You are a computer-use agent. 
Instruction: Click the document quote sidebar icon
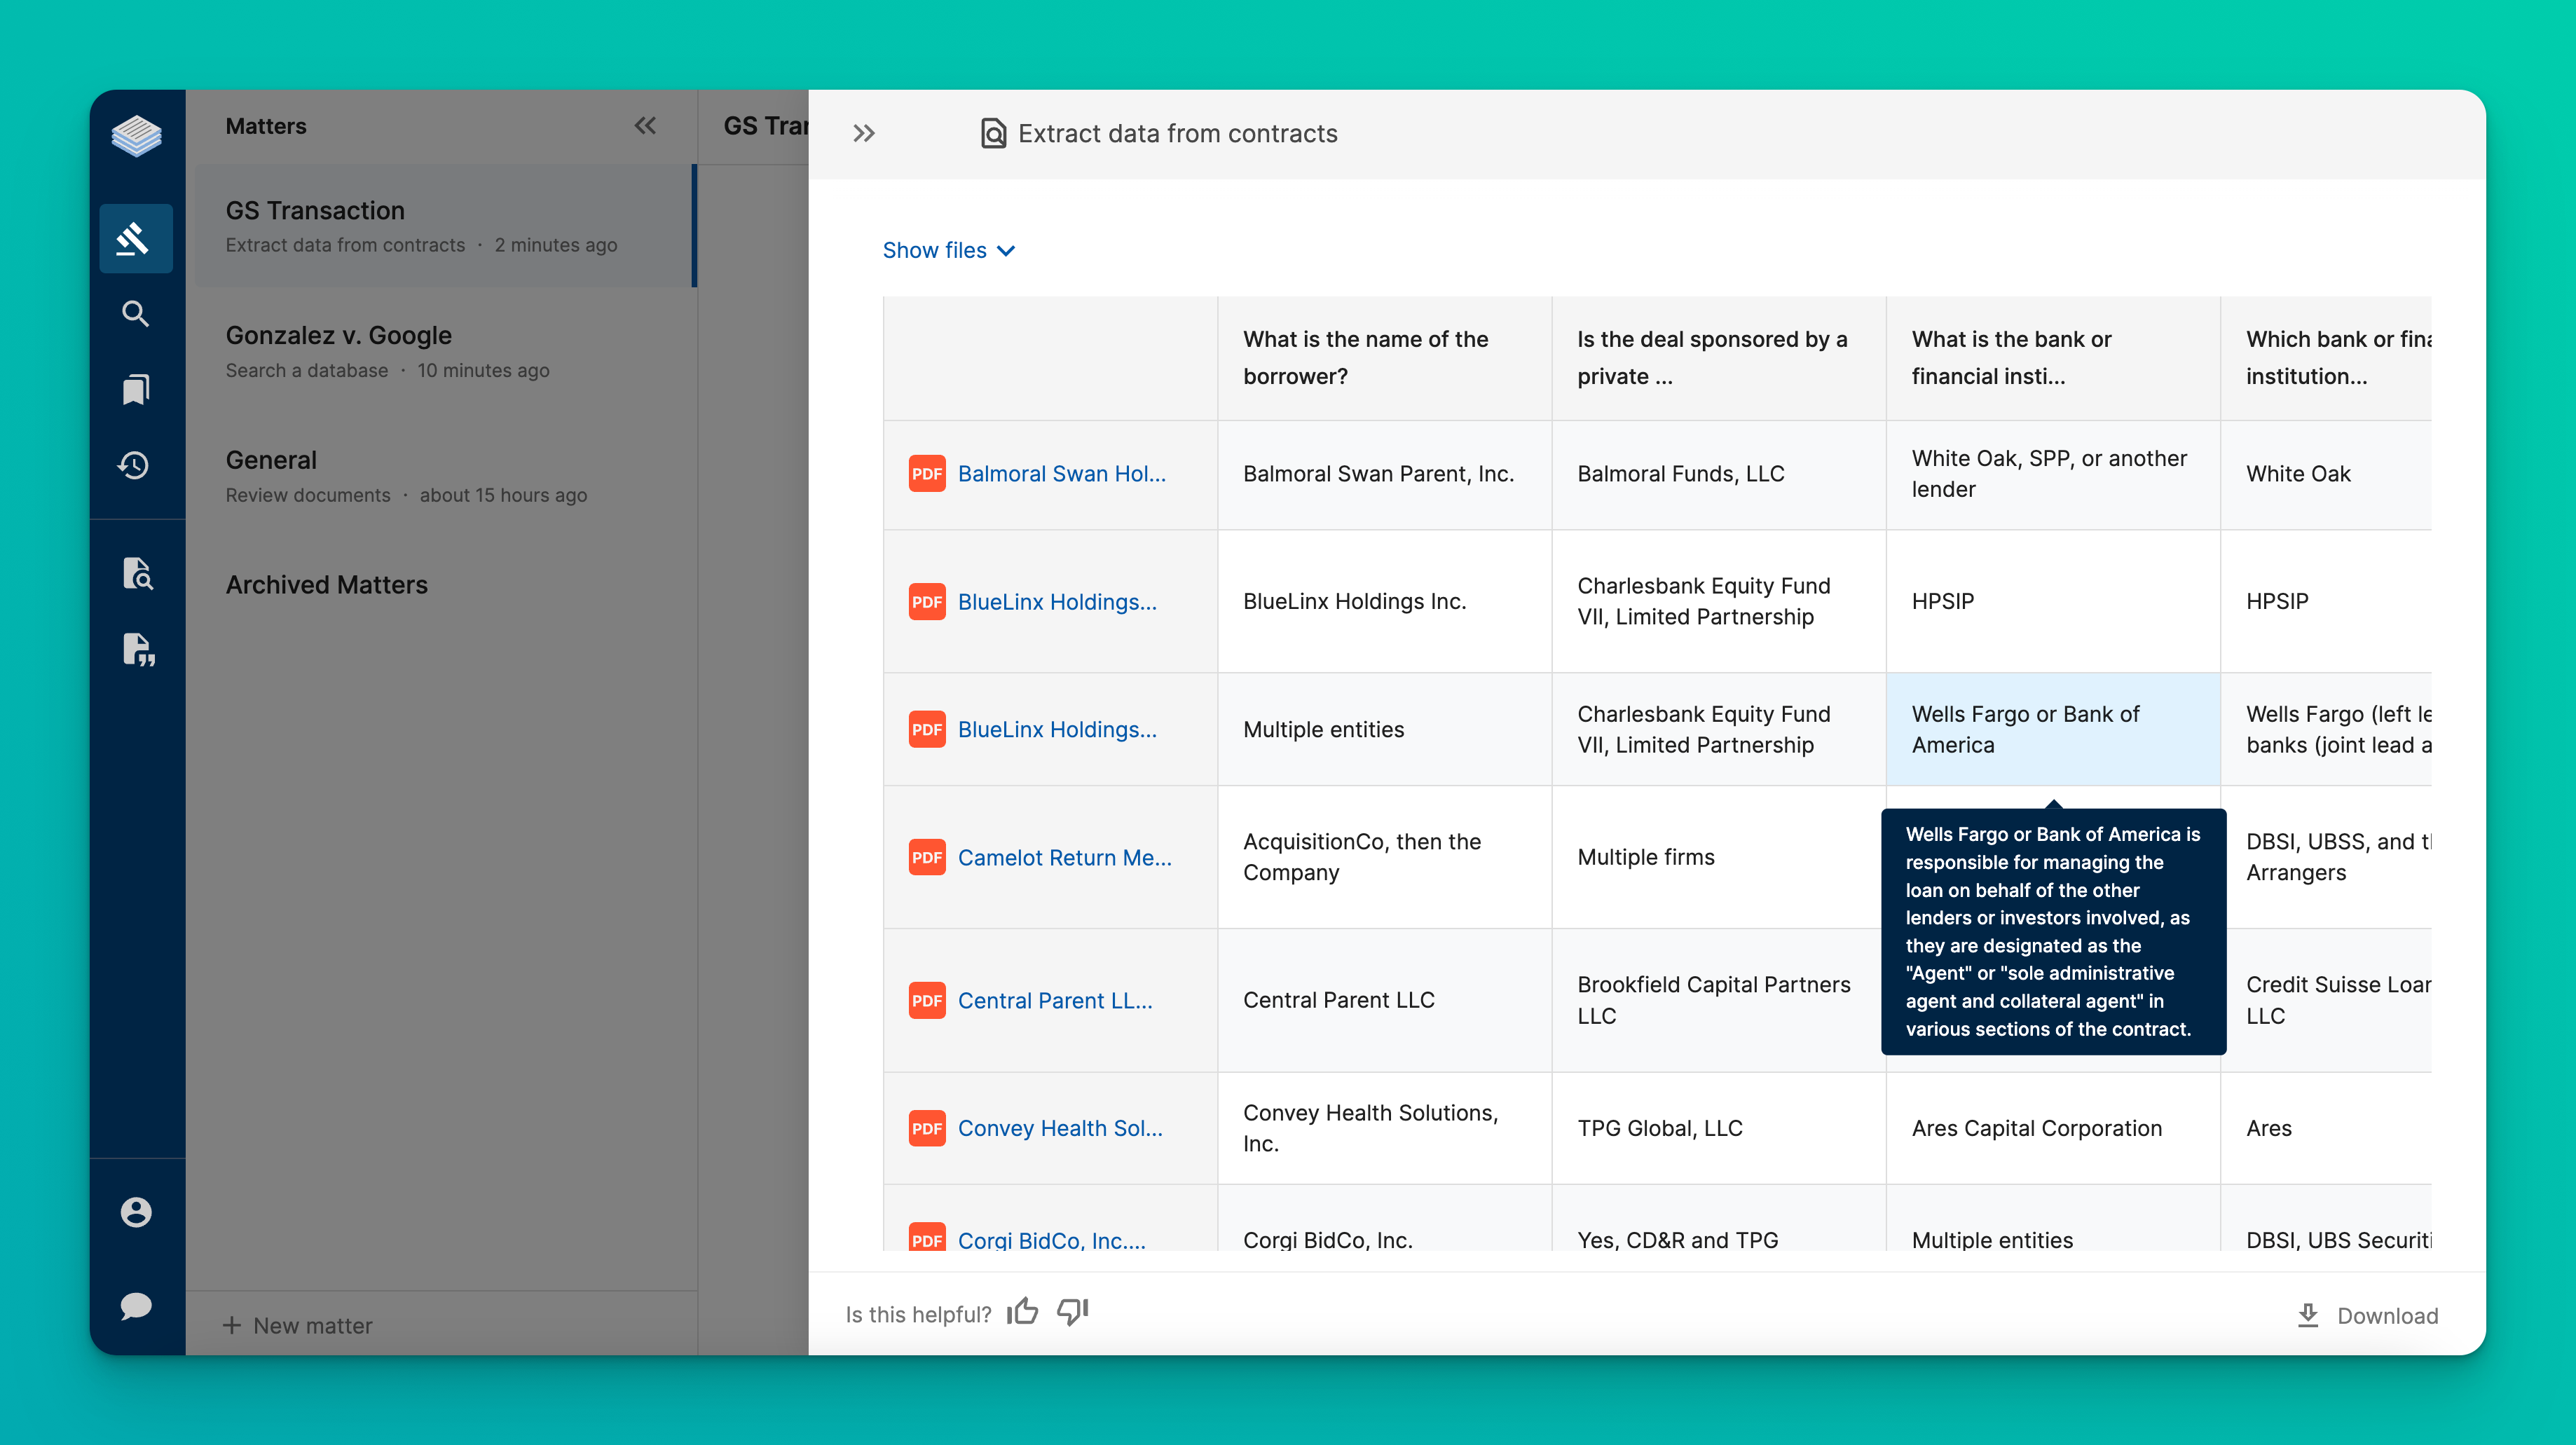[137, 650]
